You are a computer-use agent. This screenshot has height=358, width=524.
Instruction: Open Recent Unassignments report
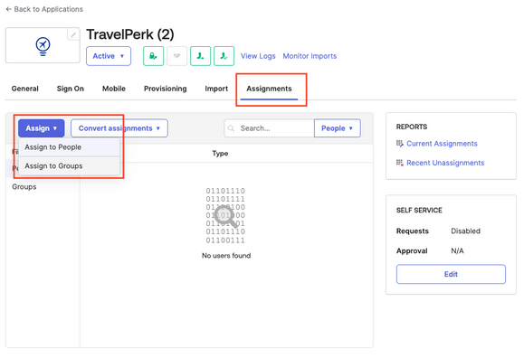click(x=445, y=163)
